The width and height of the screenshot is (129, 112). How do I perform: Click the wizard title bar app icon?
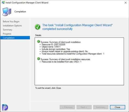(x=3, y=2)
